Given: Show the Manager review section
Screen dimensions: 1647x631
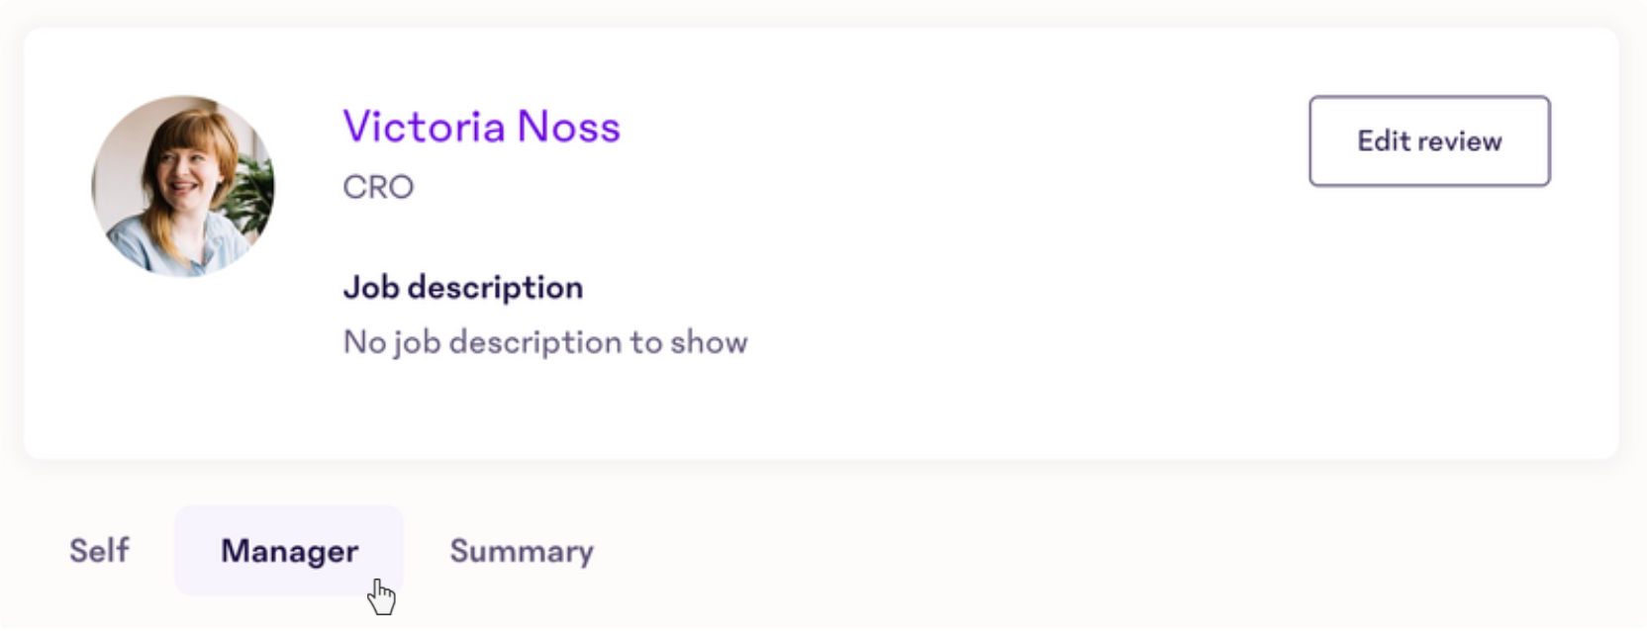Looking at the screenshot, I should 289,551.
